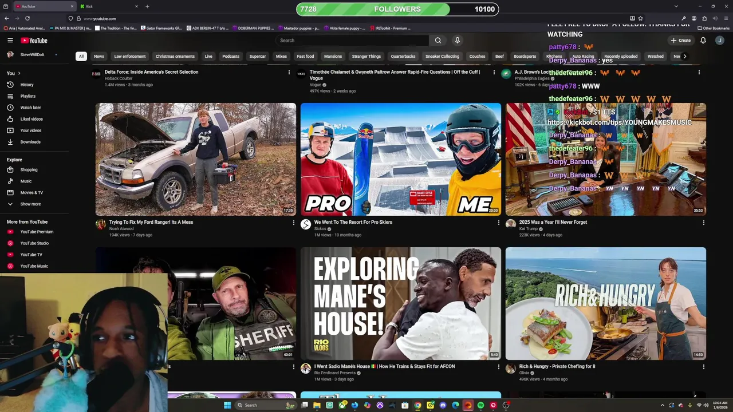Go to the YouTube logo home link
Image resolution: width=733 pixels, height=412 pixels.
tap(34, 41)
